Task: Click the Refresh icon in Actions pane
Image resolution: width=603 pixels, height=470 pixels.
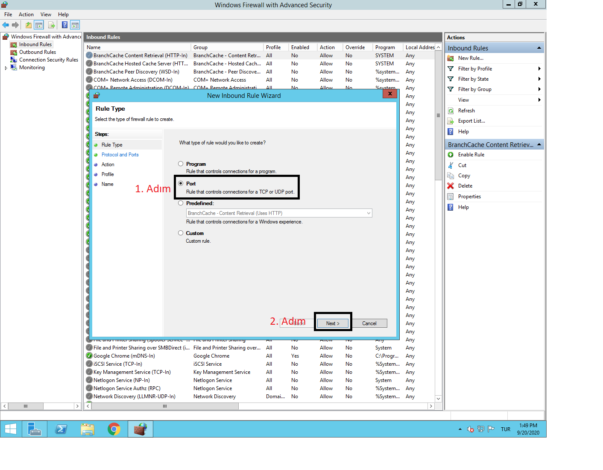Action: click(451, 111)
